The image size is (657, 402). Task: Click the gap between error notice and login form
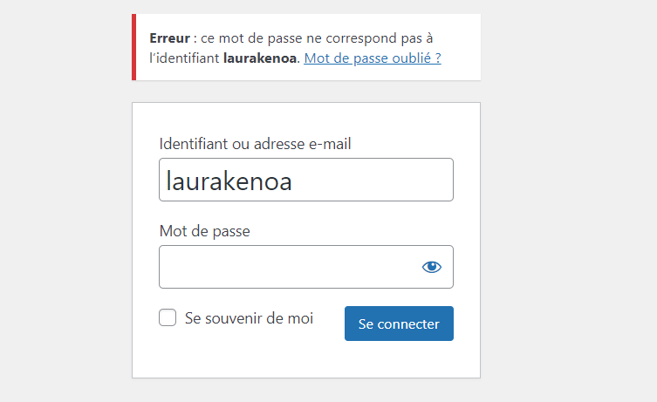coord(305,92)
